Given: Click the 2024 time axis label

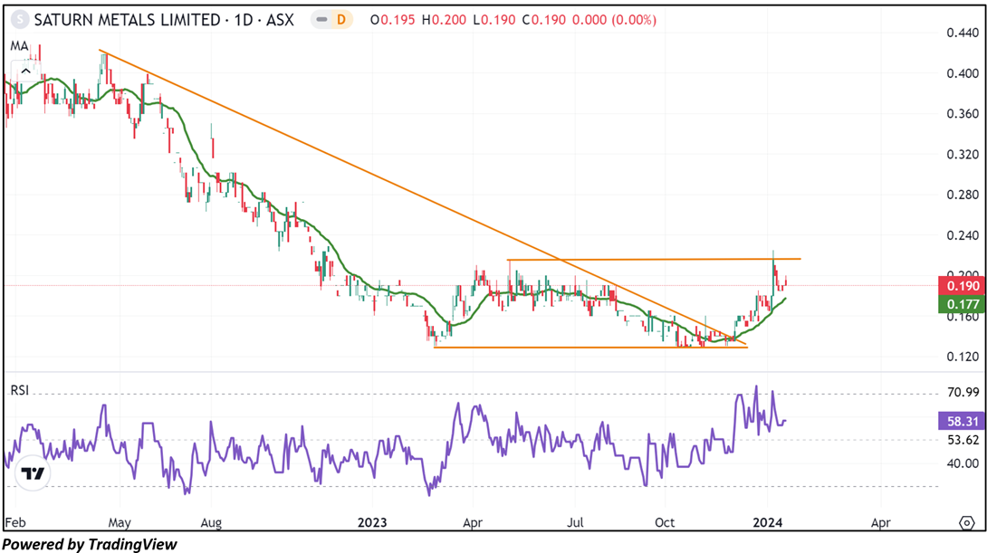Looking at the screenshot, I should (x=768, y=523).
